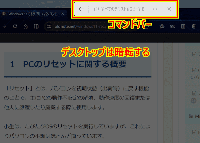200x143 pixels.
Task: Reload the current browser page
Action: click(15, 26)
